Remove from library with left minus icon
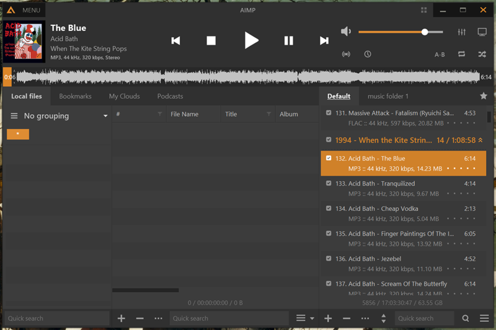 coord(140,318)
